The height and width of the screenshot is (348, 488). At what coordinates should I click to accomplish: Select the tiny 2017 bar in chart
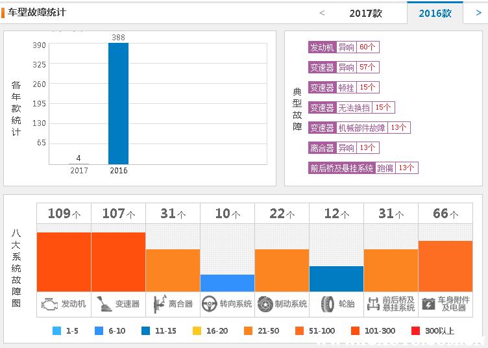79,164
